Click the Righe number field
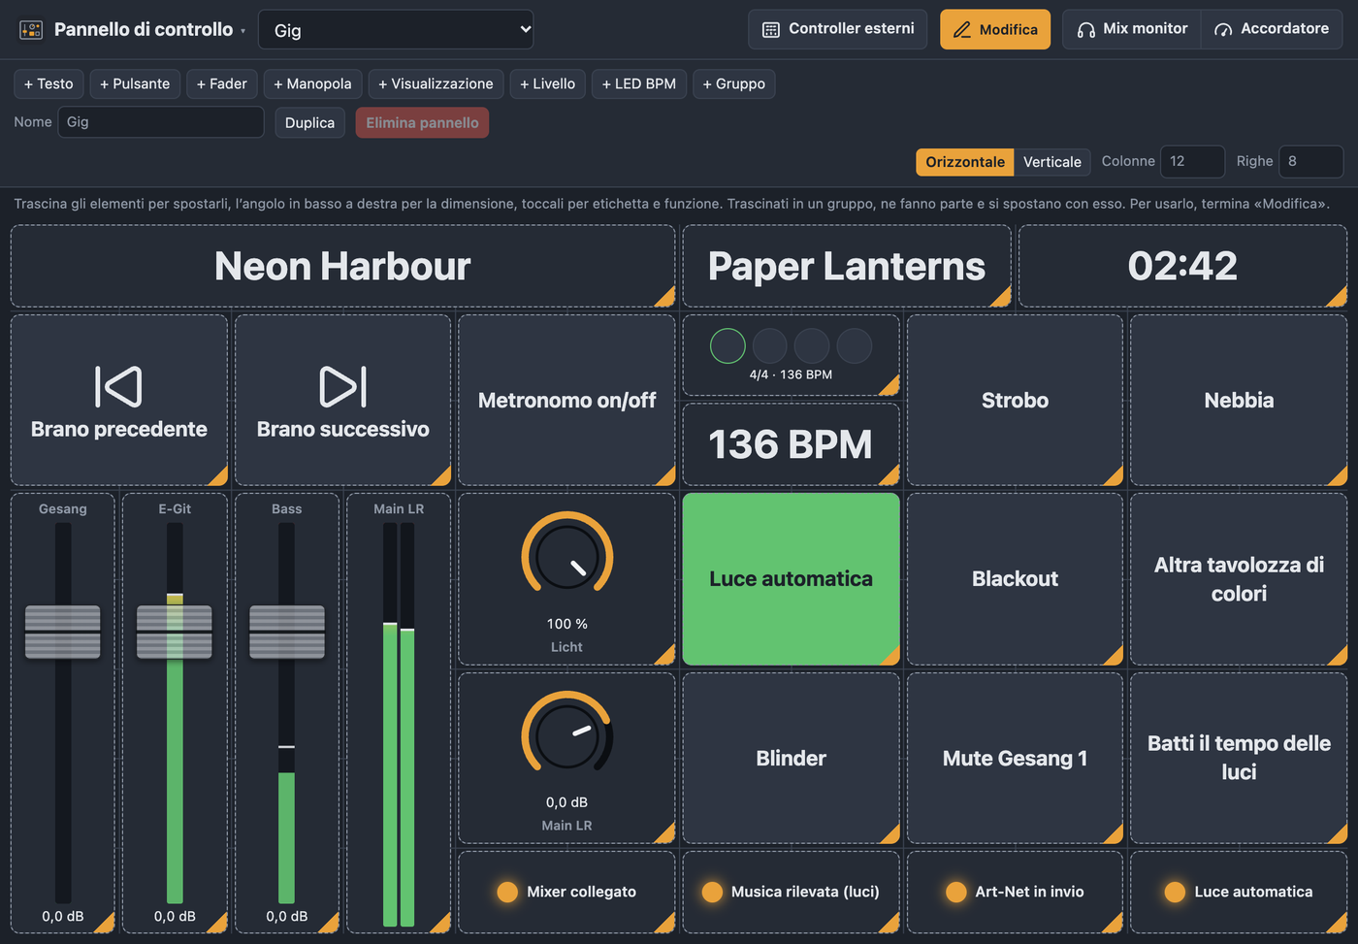This screenshot has width=1358, height=944. [1311, 162]
